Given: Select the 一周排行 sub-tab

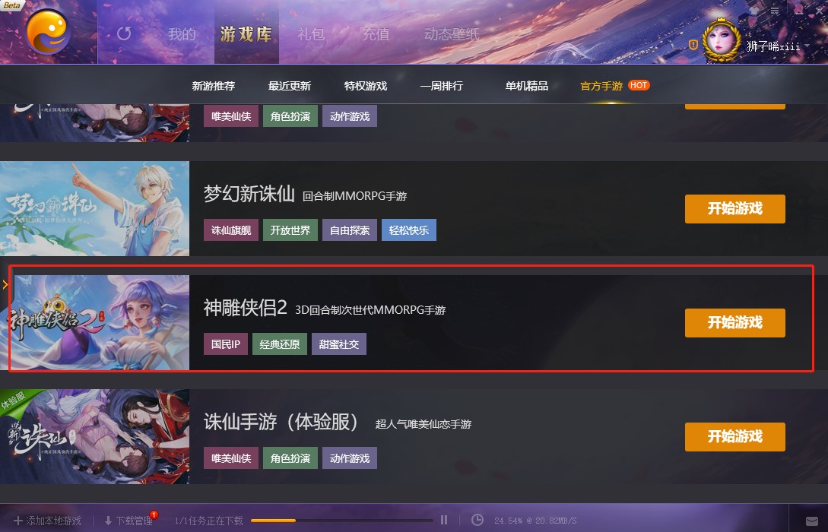Looking at the screenshot, I should pyautogui.click(x=442, y=85).
